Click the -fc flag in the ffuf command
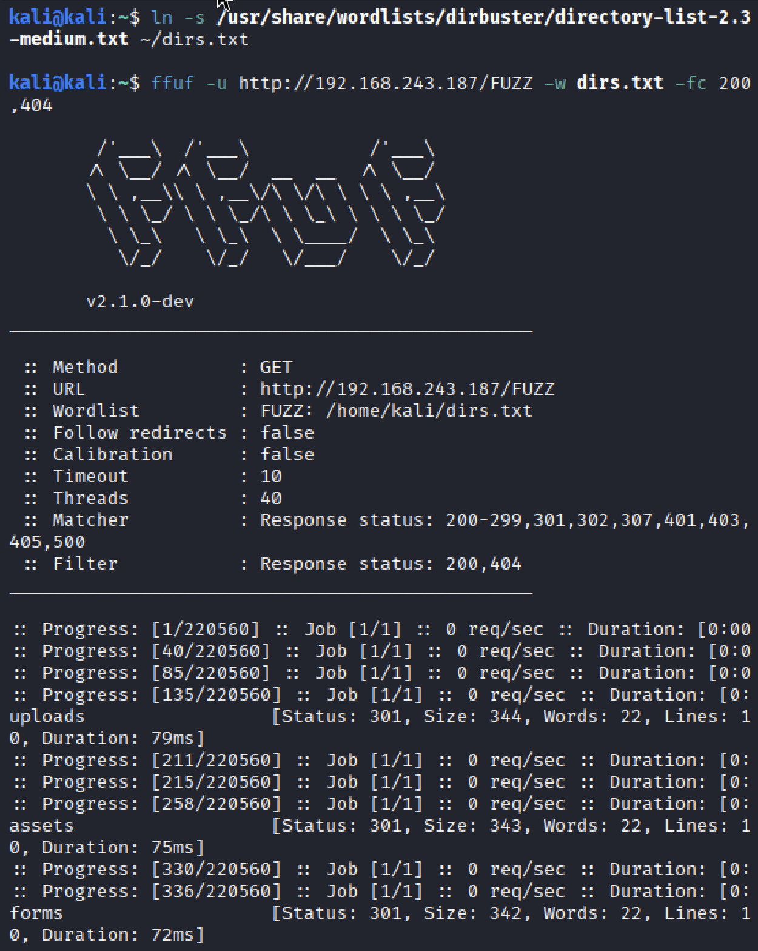 (x=691, y=82)
